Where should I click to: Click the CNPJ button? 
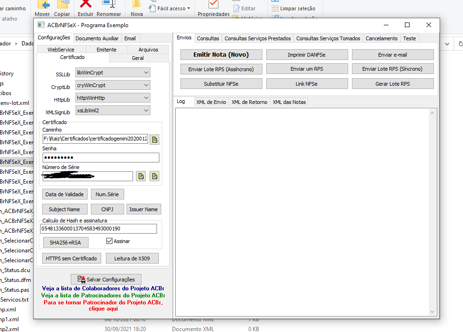click(x=107, y=209)
